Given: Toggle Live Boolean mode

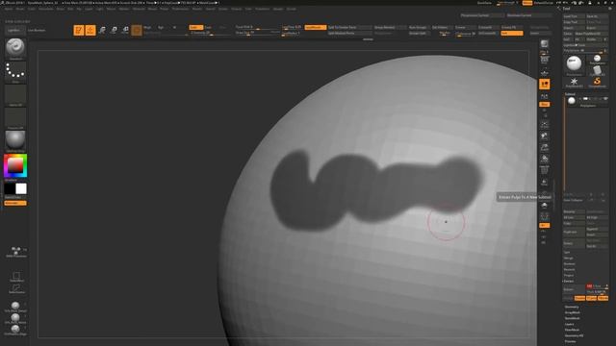Looking at the screenshot, I should [37, 30].
